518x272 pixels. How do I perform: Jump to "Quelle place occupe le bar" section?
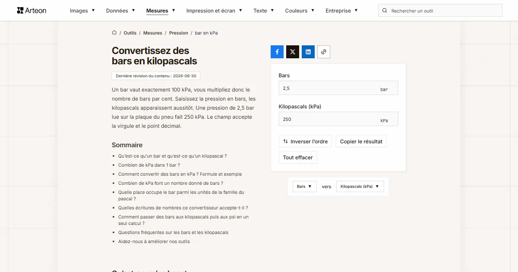coord(181,196)
